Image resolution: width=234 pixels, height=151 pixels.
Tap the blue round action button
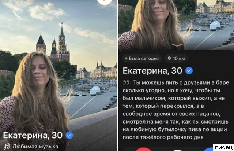(209, 149)
